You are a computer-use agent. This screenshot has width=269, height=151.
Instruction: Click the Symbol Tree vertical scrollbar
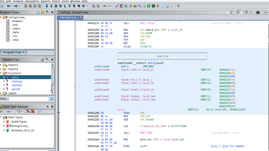[x=53, y=79]
